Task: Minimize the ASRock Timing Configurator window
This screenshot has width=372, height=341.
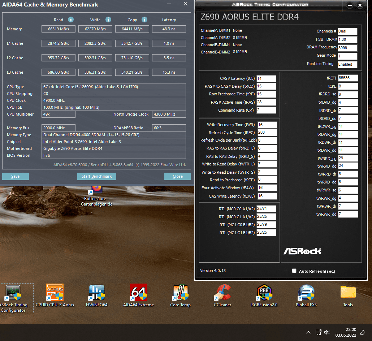Action: (350, 5)
